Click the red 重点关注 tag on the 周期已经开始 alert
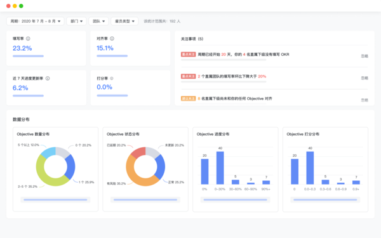The width and height of the screenshot is (381, 238). tap(189, 55)
